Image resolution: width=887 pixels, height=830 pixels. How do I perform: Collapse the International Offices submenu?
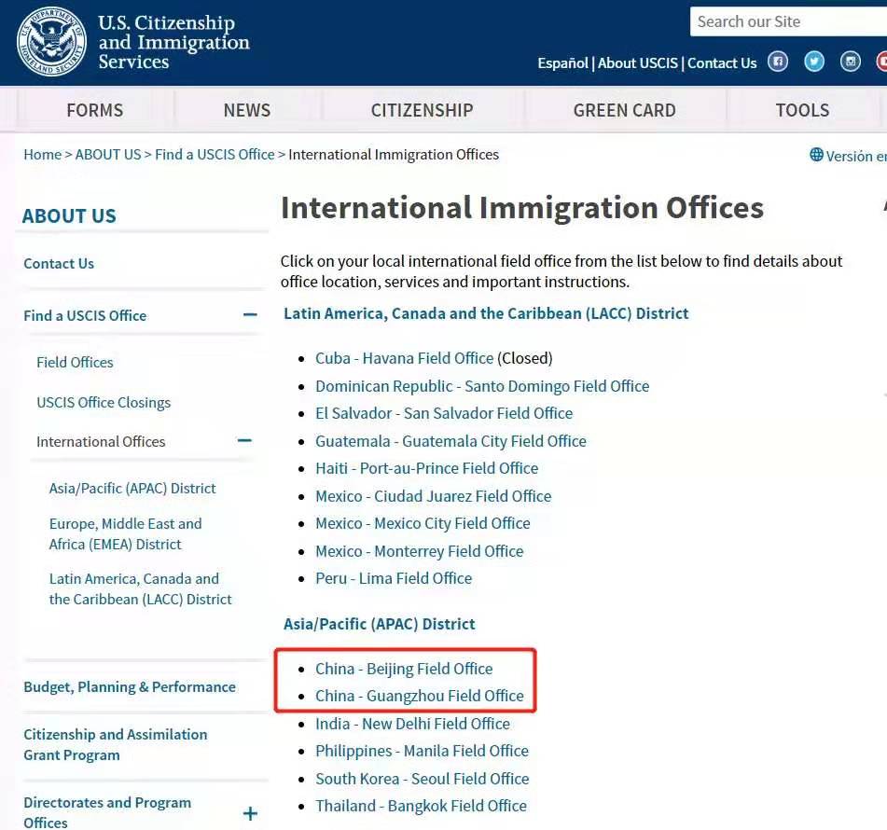point(244,440)
